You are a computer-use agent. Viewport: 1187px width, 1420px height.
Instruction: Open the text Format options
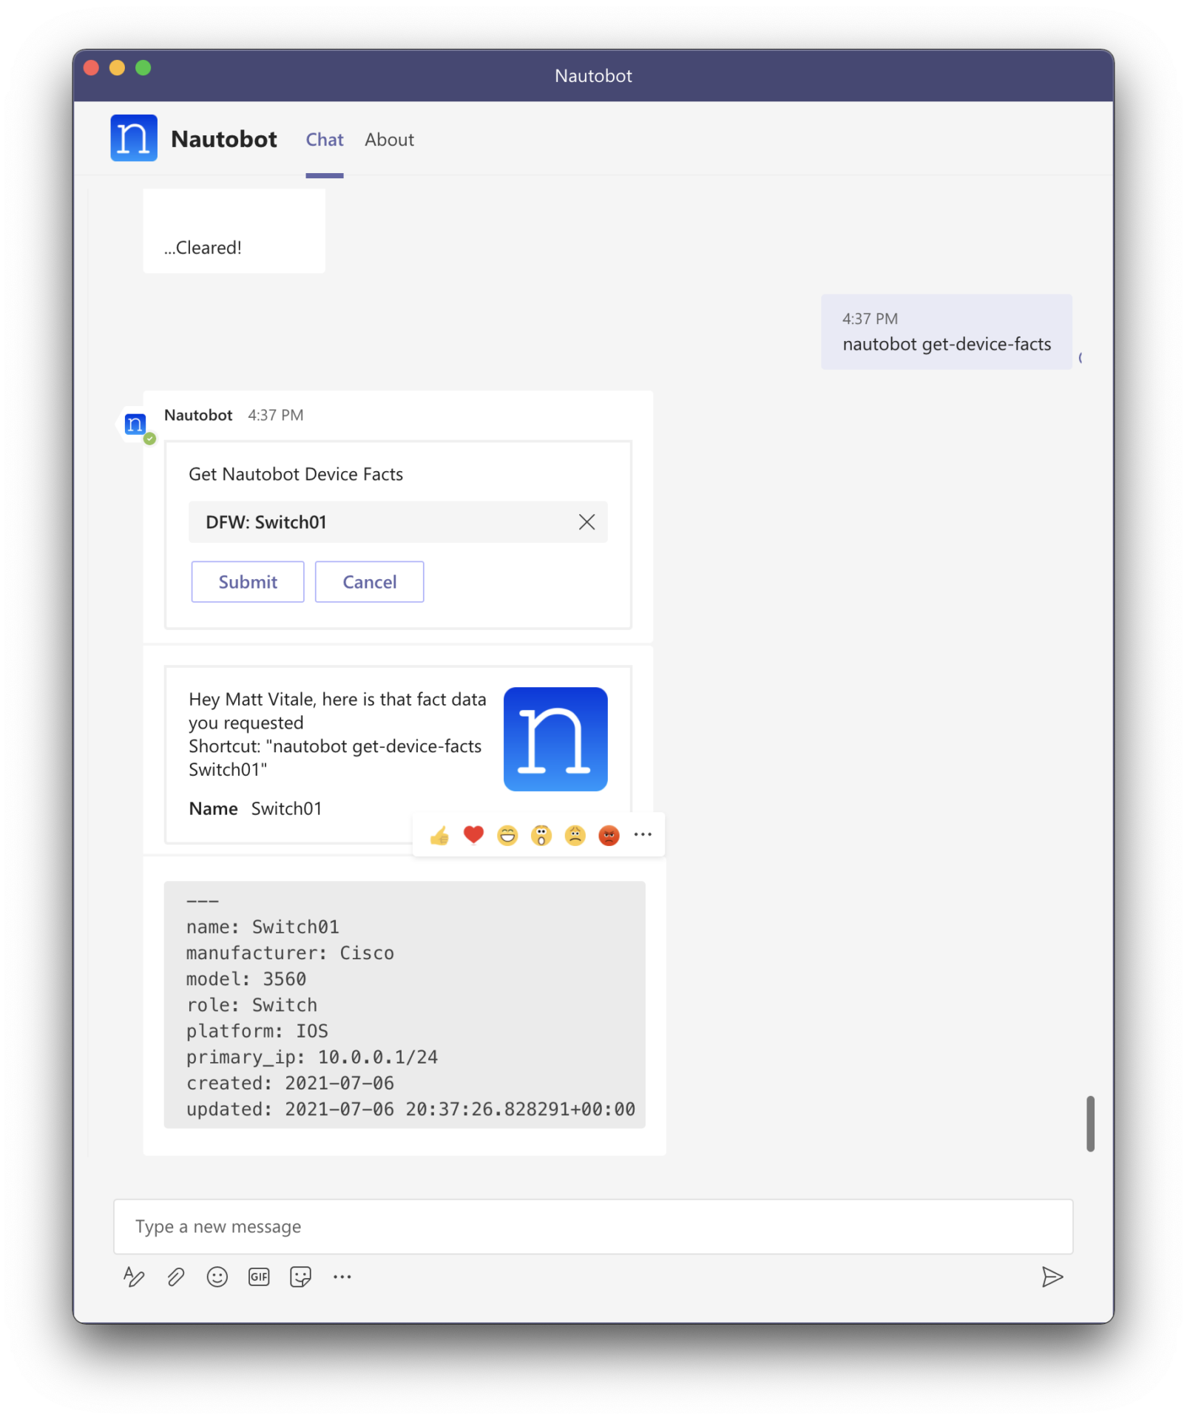point(134,1277)
